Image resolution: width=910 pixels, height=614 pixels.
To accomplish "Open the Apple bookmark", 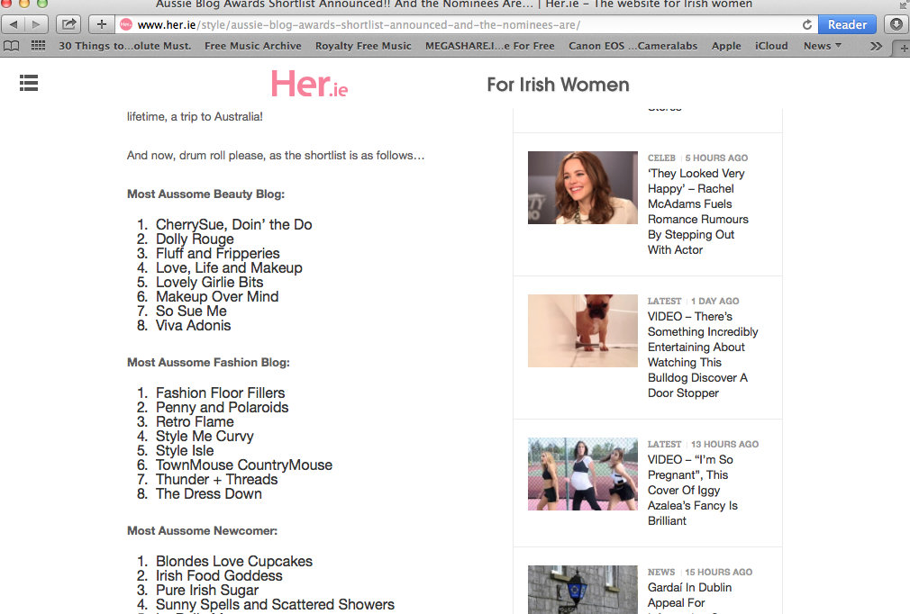I will tap(726, 46).
